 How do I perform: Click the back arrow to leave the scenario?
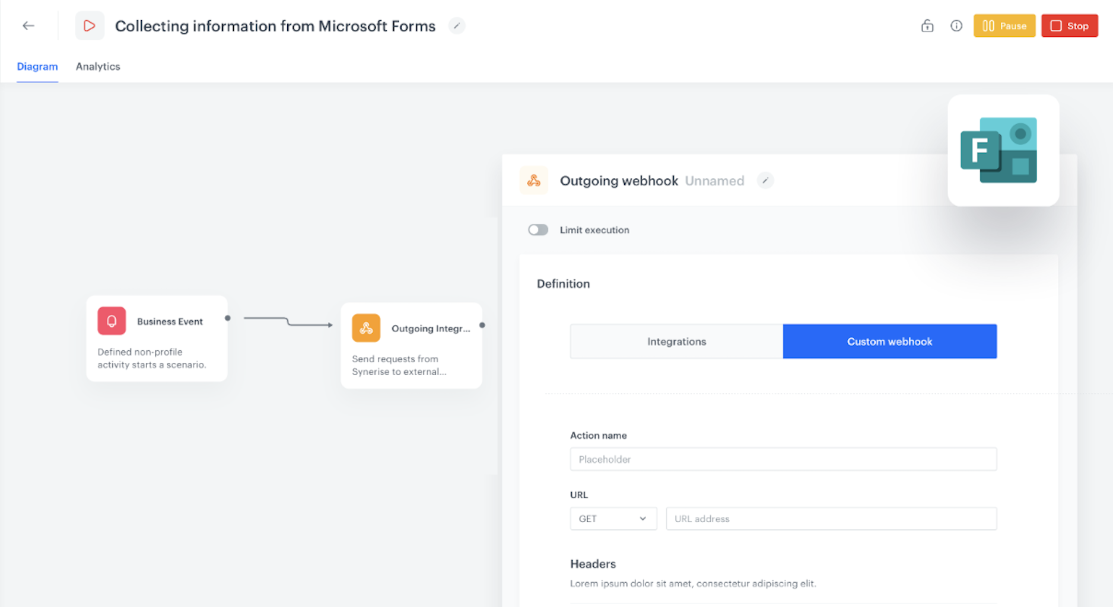pyautogui.click(x=28, y=25)
